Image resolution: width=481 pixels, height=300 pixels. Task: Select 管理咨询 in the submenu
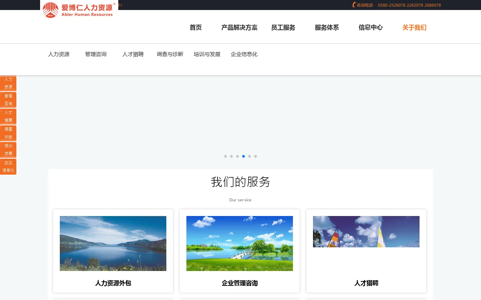96,54
